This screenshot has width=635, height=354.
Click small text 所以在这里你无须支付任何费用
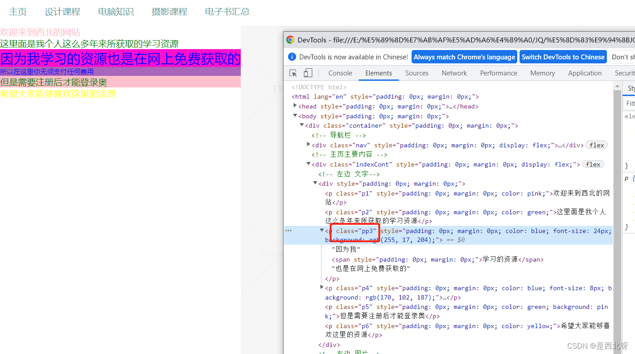click(47, 71)
